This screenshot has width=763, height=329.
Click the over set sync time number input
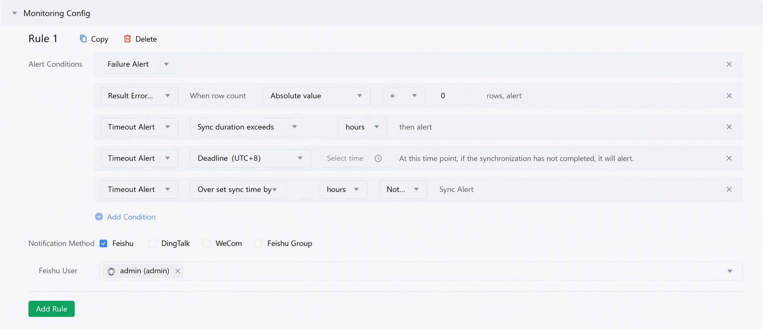click(x=306, y=190)
